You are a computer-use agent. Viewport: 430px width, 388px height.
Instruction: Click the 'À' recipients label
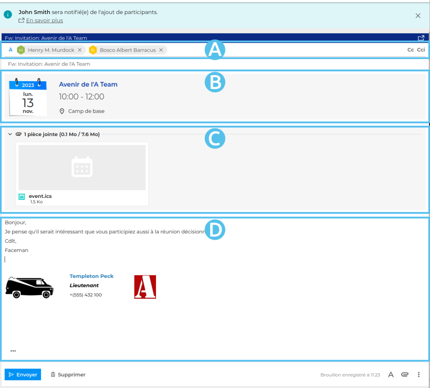10,50
